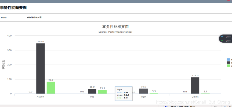Click the 'Title:' field label
Image resolution: width=232 pixels, height=107 pixels.
pos(3,18)
